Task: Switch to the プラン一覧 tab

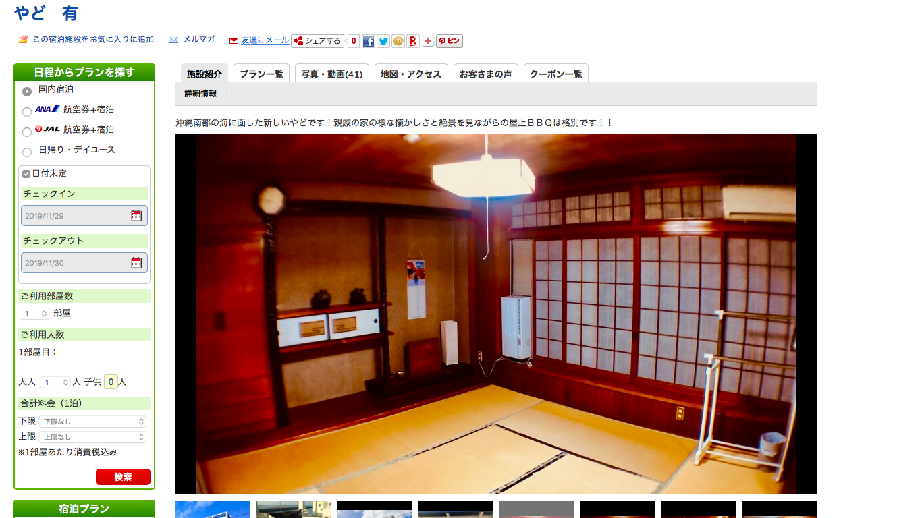Action: [261, 74]
